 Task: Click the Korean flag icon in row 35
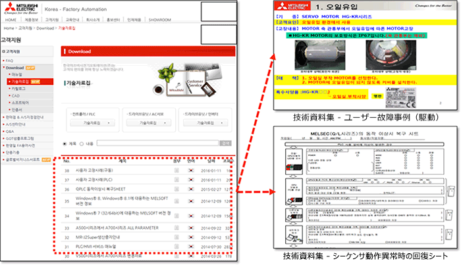tap(190, 202)
